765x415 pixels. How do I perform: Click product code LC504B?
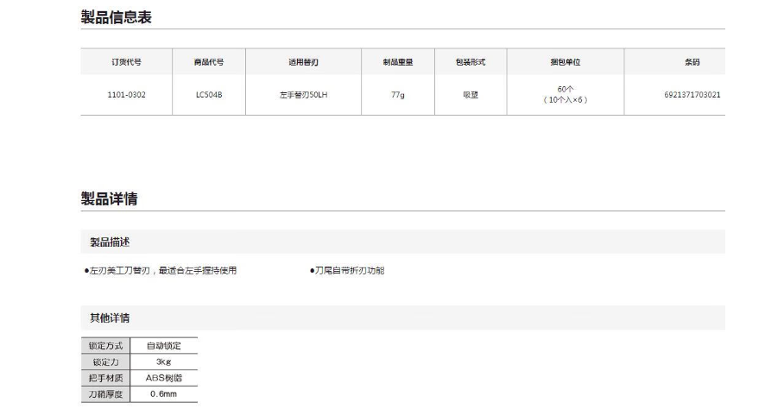coord(209,94)
